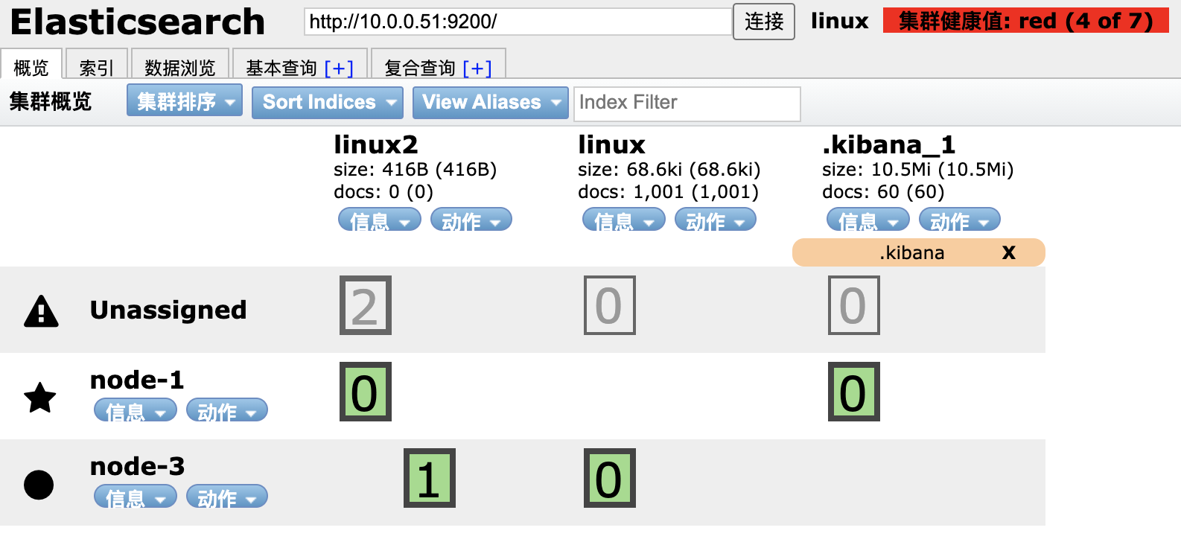Click the master star icon for node-1
The height and width of the screenshot is (545, 1181).
click(x=40, y=398)
